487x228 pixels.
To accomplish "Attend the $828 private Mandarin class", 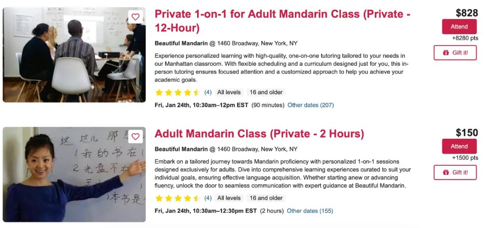I will coord(459,27).
